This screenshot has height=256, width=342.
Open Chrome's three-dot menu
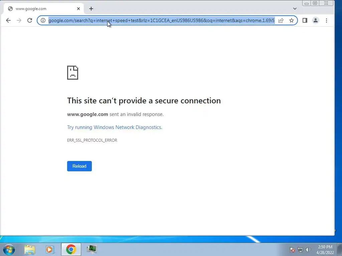click(326, 20)
